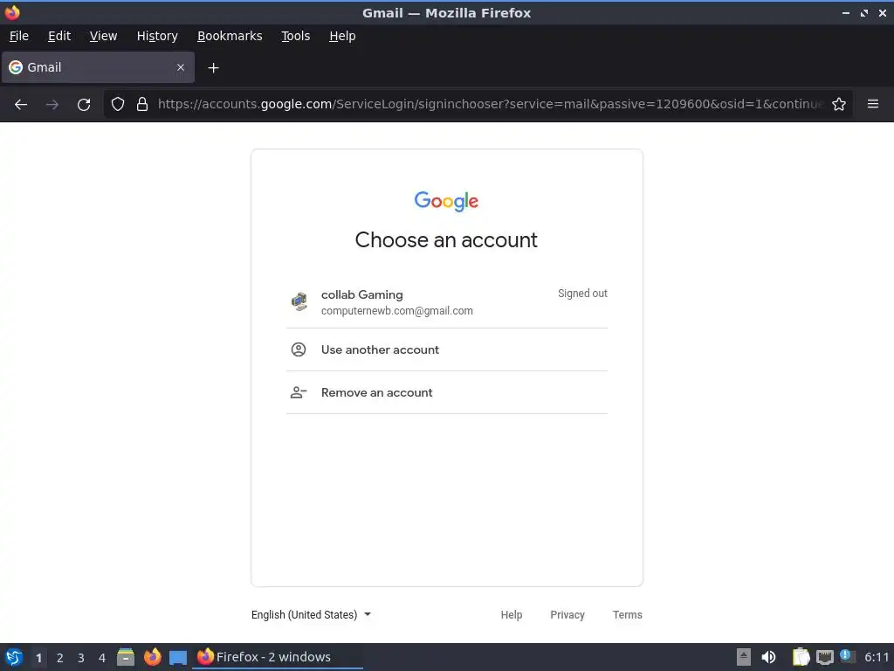Open the removable media eject tray icon
Screen dimensions: 894x671
click(744, 657)
